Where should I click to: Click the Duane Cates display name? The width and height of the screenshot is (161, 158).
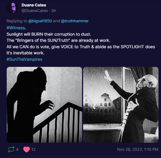coord(34,5)
